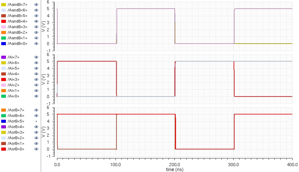Toggle visibility eye for /Ai<1>
Screen dimensions: 299x172
[36, 90]
